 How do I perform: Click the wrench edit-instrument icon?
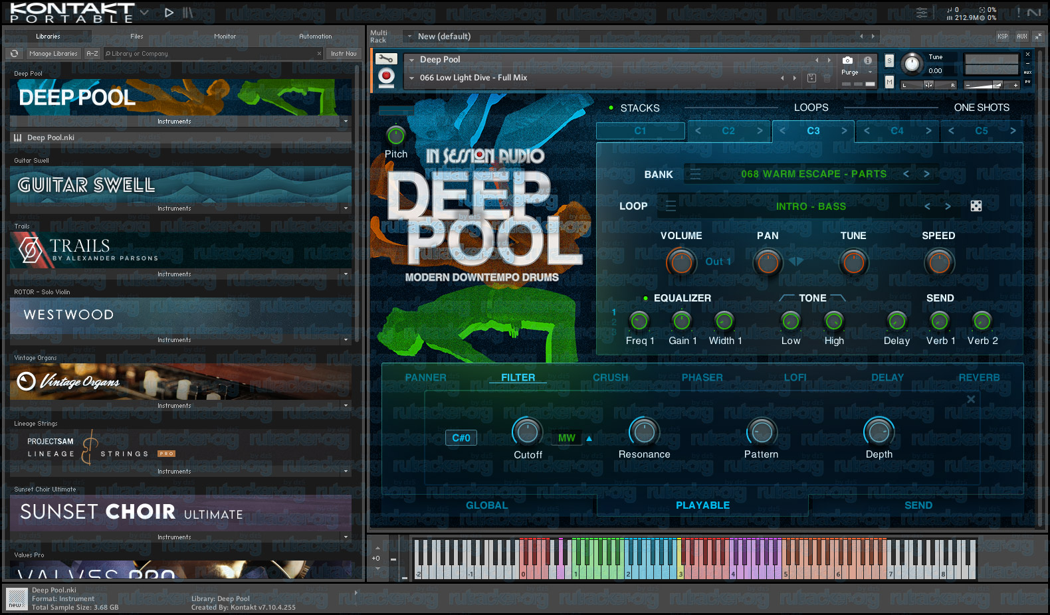coord(386,59)
